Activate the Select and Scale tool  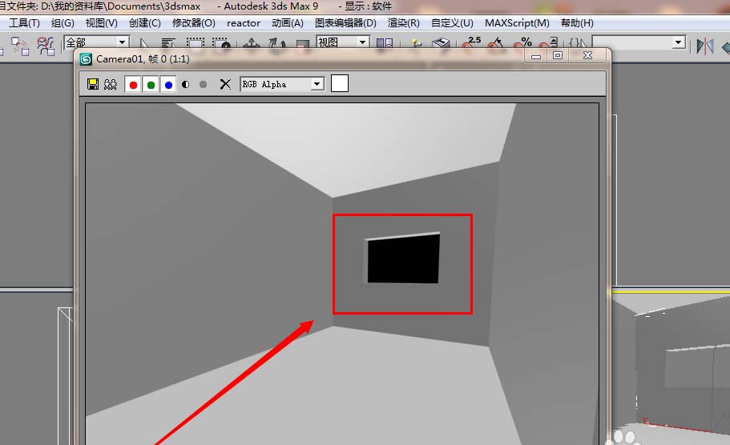tap(303, 44)
